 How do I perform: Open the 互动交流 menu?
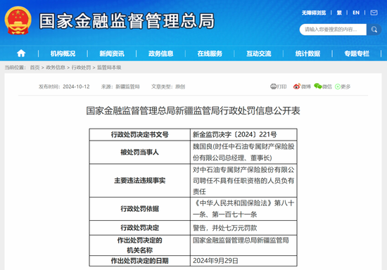tap(259, 53)
